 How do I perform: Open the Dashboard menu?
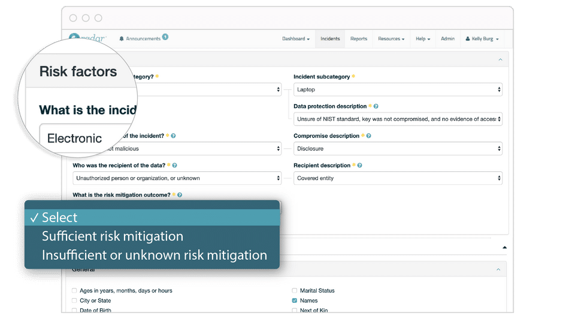(295, 38)
